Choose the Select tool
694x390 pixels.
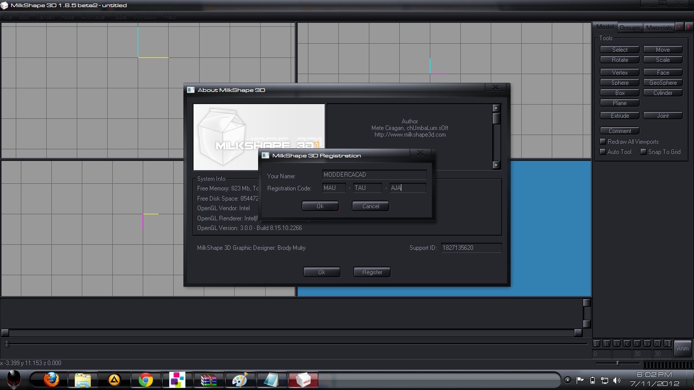(620, 50)
